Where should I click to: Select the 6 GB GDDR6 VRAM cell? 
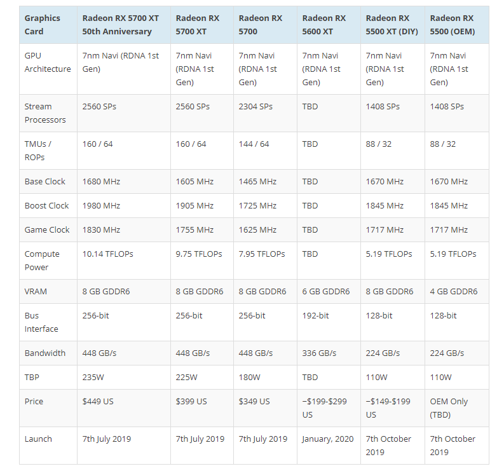pyautogui.click(x=329, y=292)
